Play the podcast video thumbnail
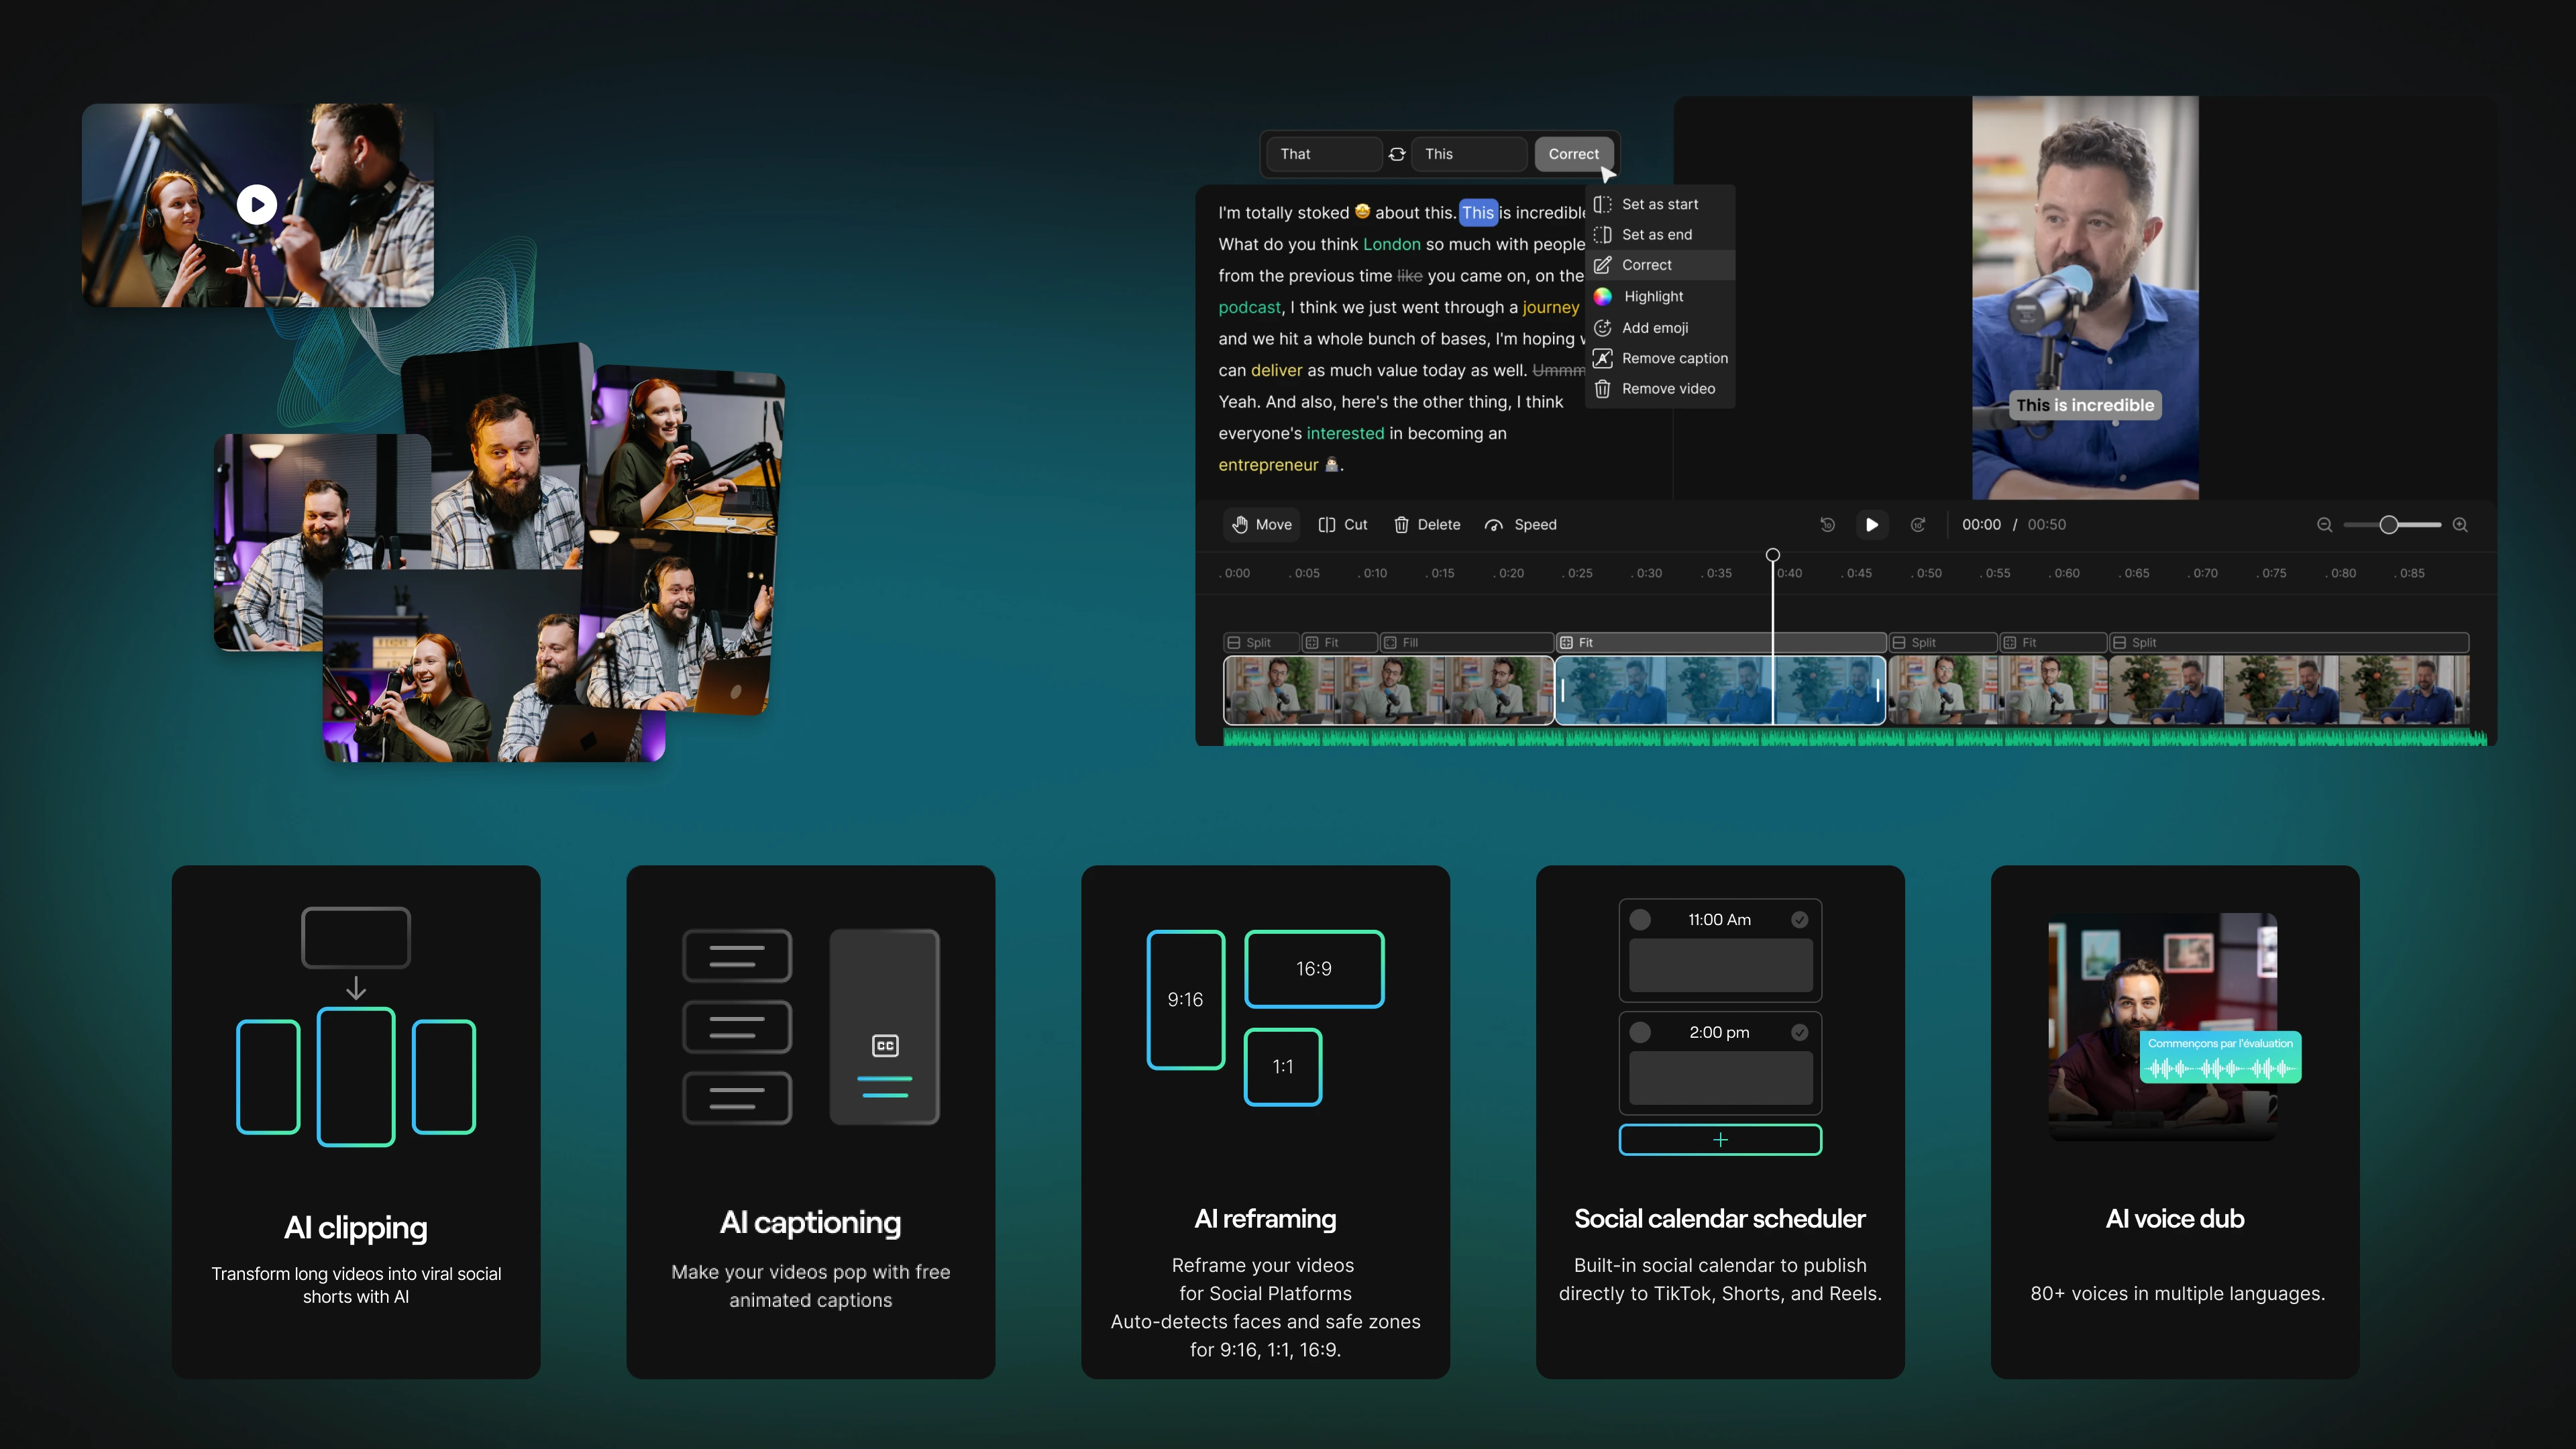Image resolution: width=2576 pixels, height=1449 pixels. [257, 204]
